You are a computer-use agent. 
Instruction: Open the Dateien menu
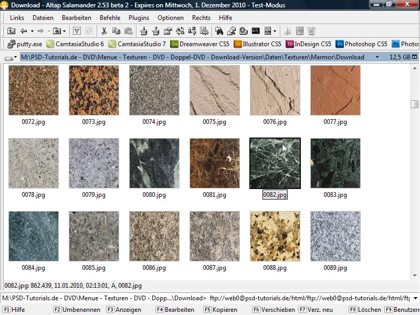(x=43, y=18)
